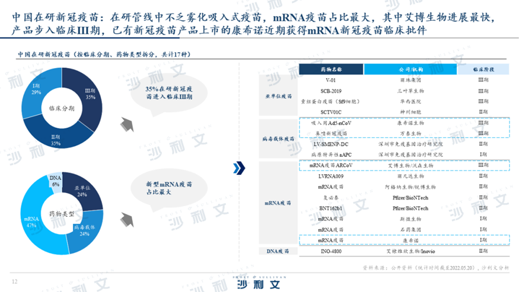Viewport: 519px width, 292px height.
Task: Click the 亚单位疫苗 category cell
Action: pyautogui.click(x=278, y=96)
